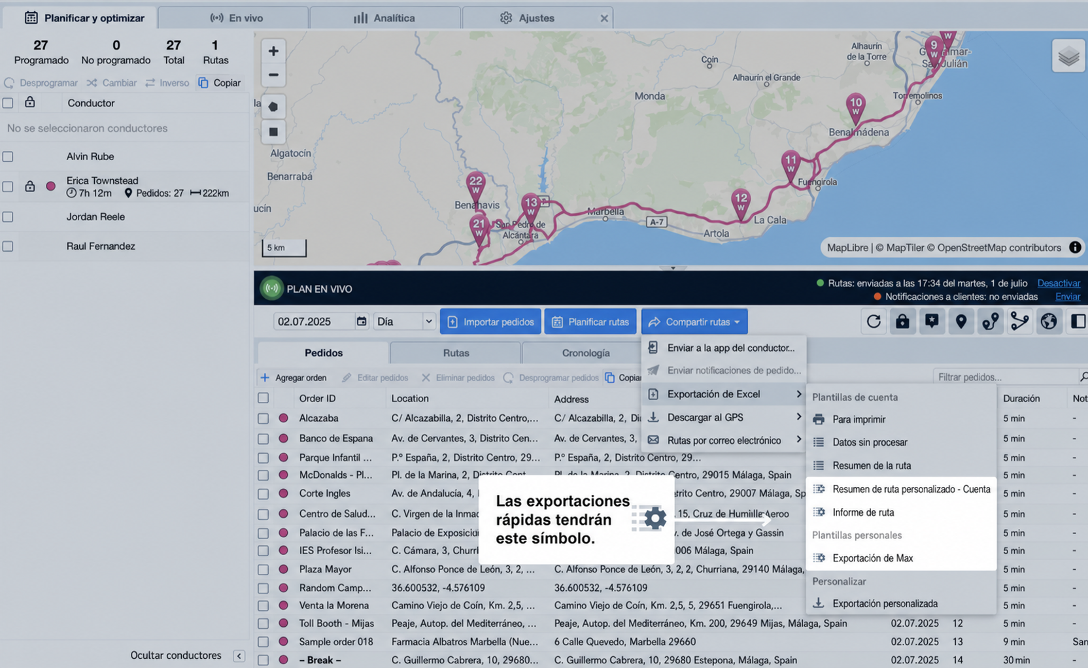
Task: Click the lock icon in Conductor header
Action: [x=30, y=103]
